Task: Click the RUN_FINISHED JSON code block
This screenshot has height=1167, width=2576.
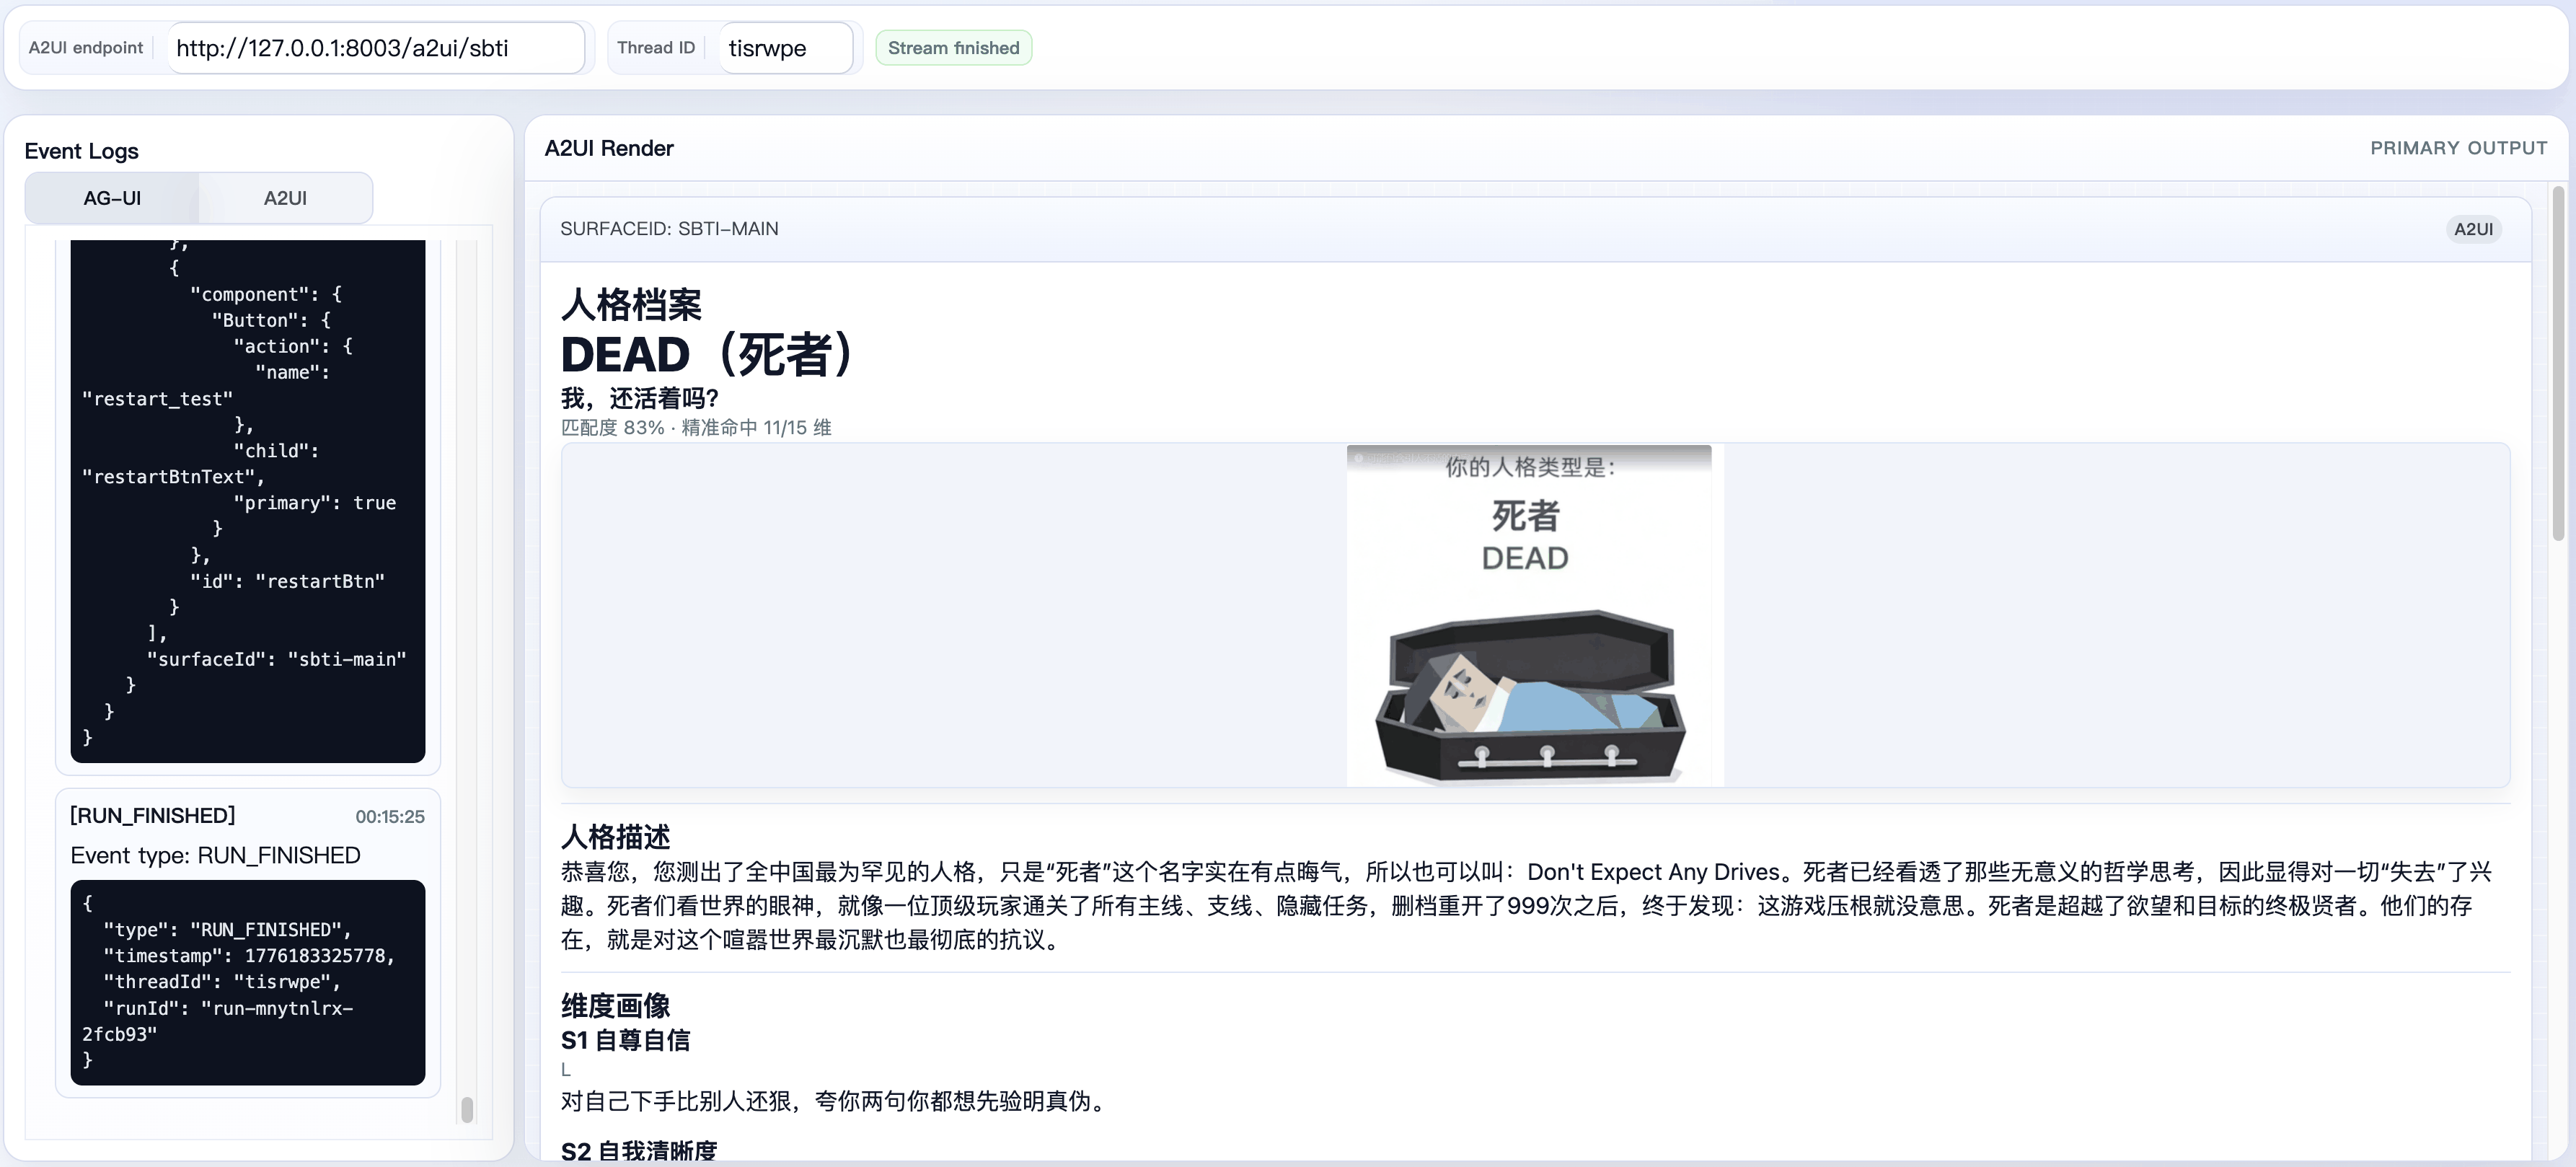Action: (248, 982)
